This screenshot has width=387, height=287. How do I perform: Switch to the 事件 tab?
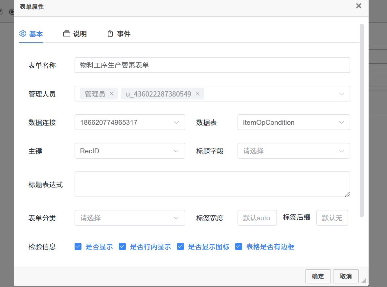[124, 34]
